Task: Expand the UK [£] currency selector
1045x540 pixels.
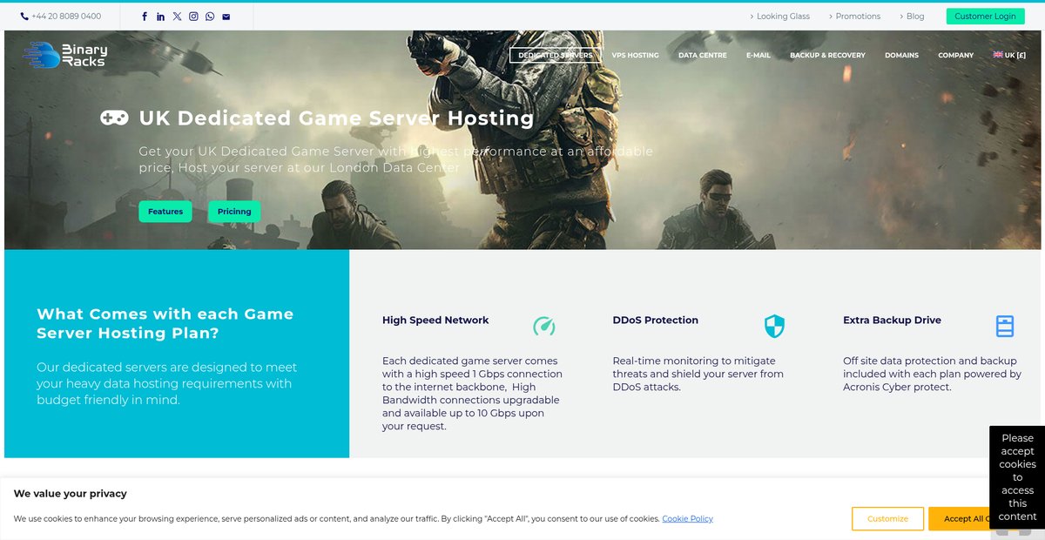Action: (1009, 56)
